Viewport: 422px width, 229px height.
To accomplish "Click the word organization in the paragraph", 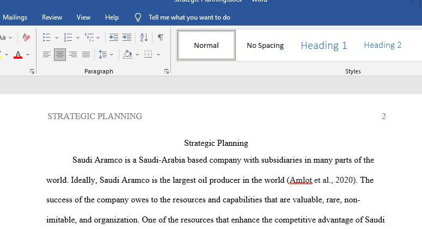I will 116,220.
